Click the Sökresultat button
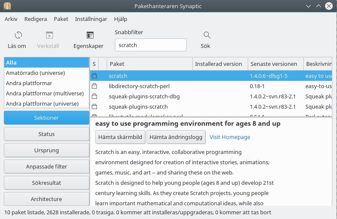 [x=47, y=183]
